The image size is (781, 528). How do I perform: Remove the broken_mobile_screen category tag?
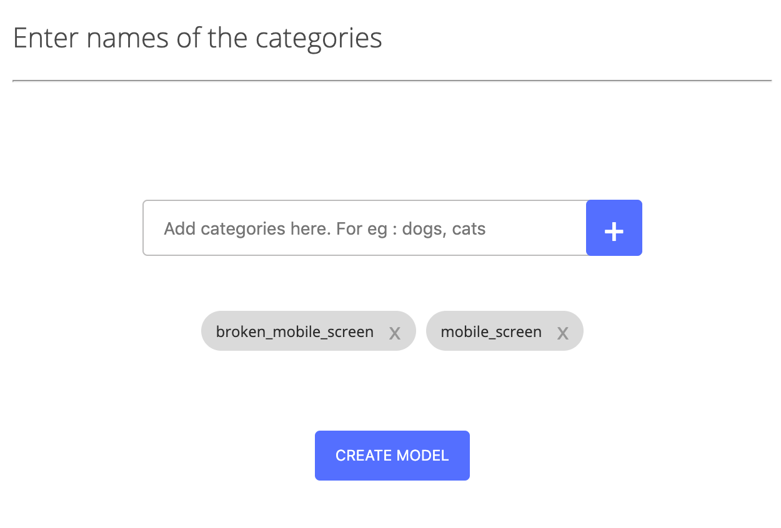click(395, 332)
